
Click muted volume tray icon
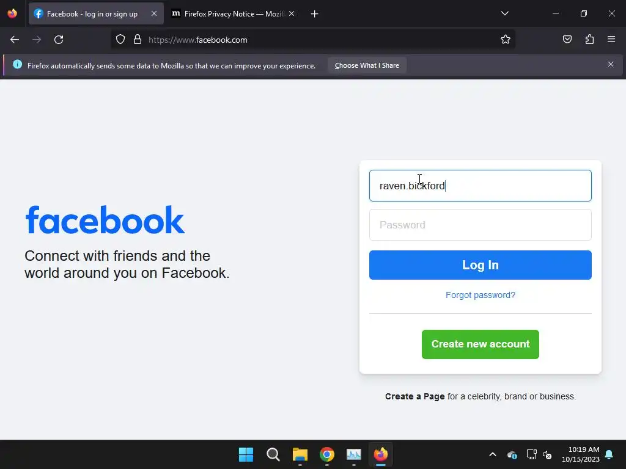pos(547,454)
